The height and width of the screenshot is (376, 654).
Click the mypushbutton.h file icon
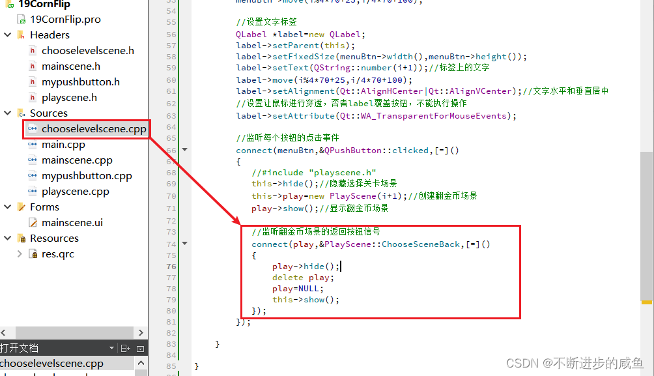click(x=33, y=82)
